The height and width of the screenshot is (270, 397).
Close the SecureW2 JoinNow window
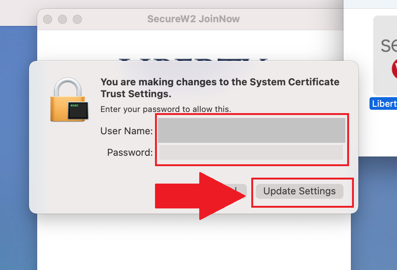[x=48, y=19]
